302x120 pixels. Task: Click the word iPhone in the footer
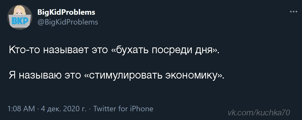pyautogui.click(x=141, y=109)
